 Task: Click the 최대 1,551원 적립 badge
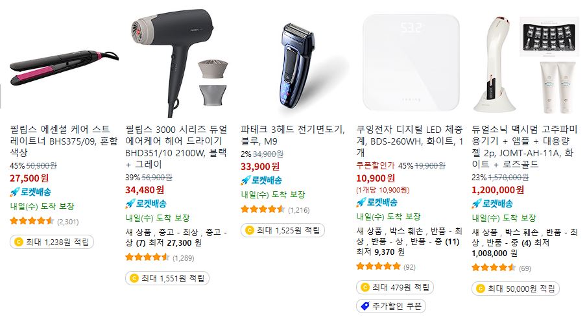pos(167,278)
